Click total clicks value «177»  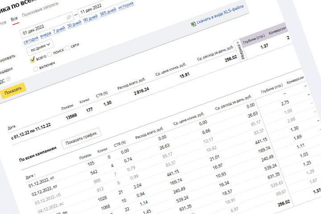[x=90, y=110]
